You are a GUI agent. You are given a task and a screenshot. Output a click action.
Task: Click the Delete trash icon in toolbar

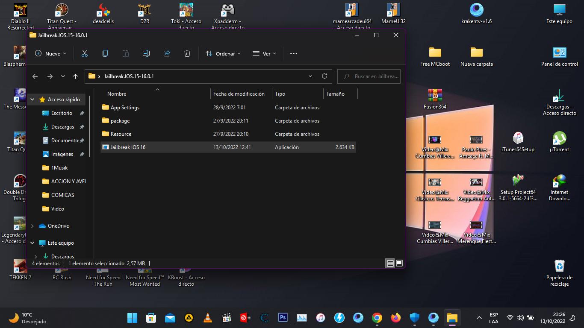coord(187,53)
